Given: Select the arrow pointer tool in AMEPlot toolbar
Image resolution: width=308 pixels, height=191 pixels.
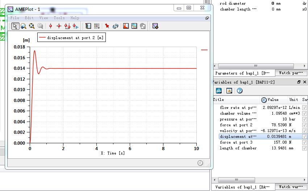Looking at the screenshot, I should coord(15,26).
